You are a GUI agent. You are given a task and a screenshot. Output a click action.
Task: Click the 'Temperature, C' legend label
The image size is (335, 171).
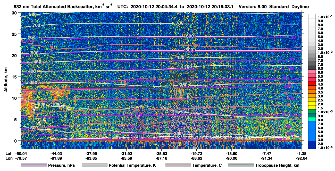207,165
